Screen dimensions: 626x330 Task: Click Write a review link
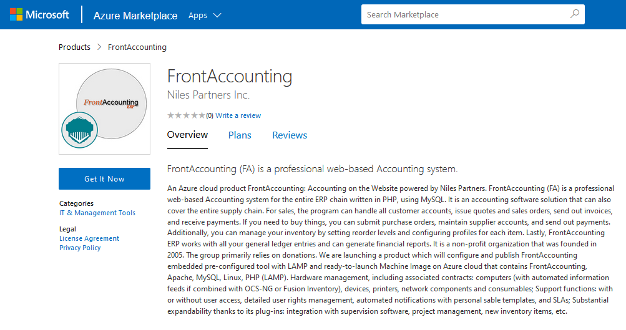click(238, 115)
